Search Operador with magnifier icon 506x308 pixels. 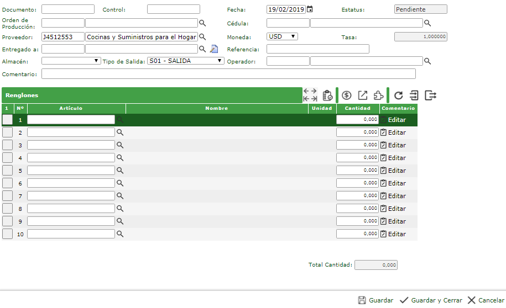427,61
